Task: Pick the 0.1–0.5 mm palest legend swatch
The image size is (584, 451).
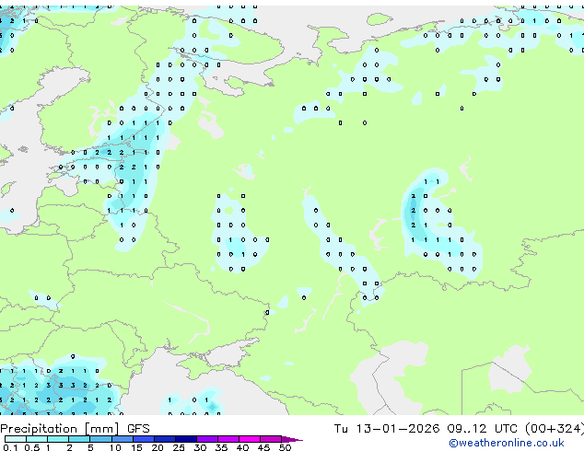Action: (16, 439)
